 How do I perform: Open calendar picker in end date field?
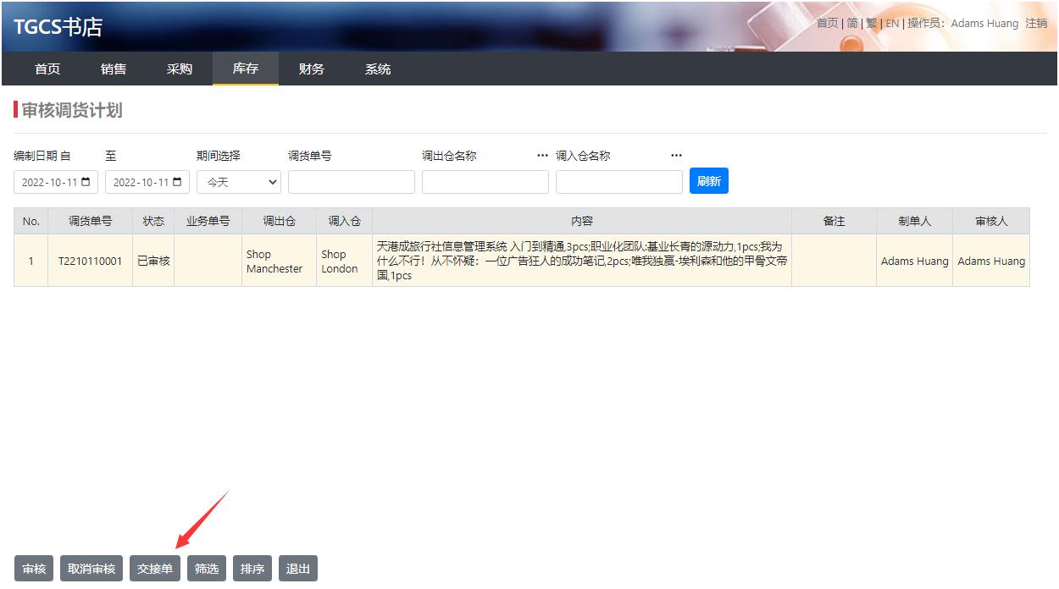[177, 182]
